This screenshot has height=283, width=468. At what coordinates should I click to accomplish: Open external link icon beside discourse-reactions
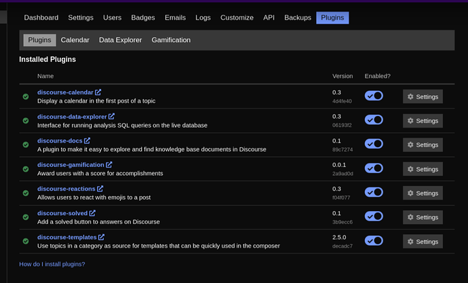tap(100, 189)
